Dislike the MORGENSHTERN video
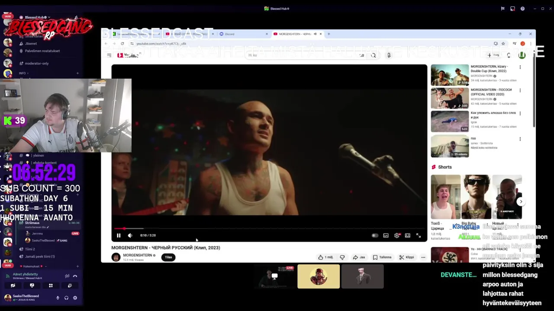Screen dimensions: 554x311 [342, 257]
